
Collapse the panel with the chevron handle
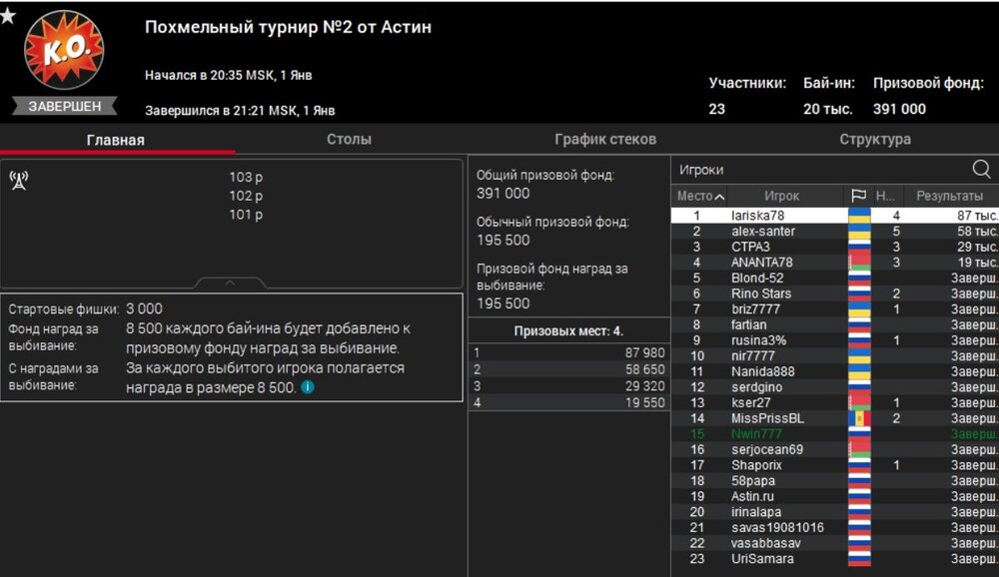(230, 284)
